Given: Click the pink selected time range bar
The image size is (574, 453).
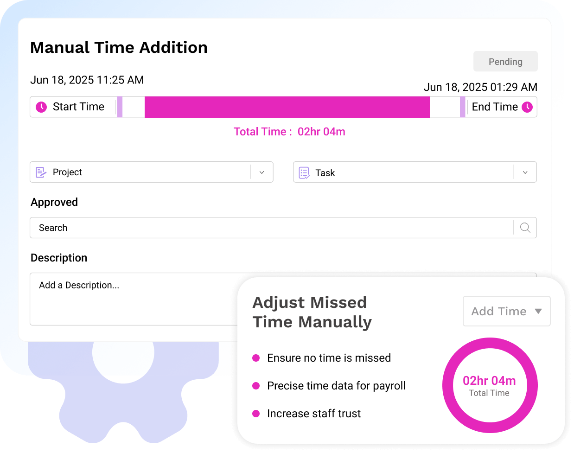Looking at the screenshot, I should [x=287, y=107].
